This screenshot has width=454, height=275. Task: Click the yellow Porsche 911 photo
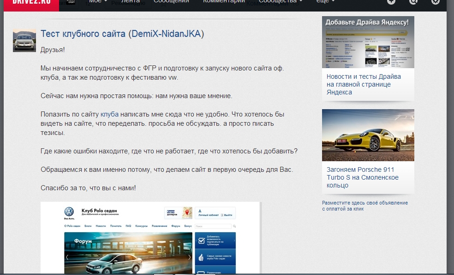click(x=368, y=135)
